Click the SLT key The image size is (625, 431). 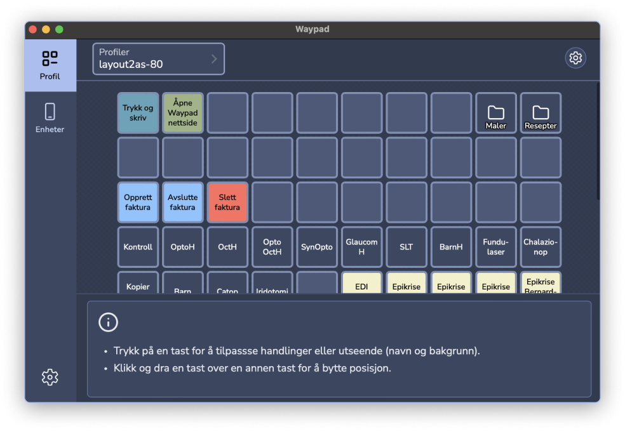point(406,247)
